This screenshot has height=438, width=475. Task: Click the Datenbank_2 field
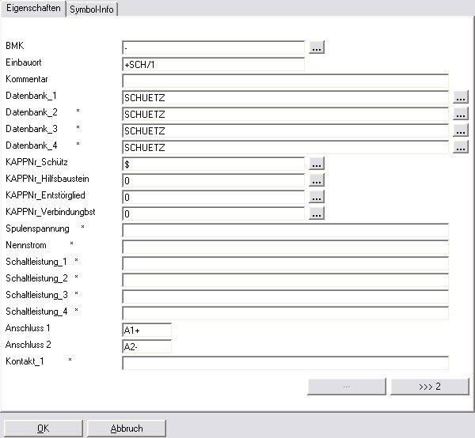click(285, 114)
